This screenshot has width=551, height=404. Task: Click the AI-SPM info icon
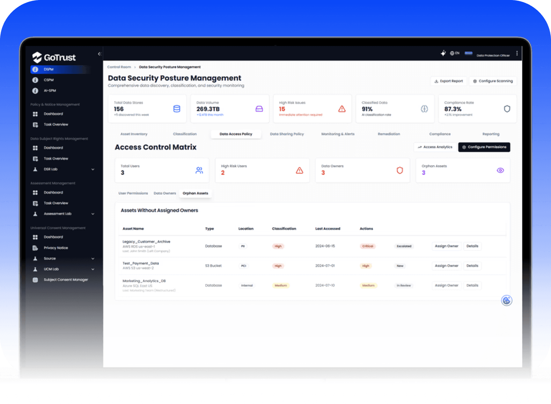pyautogui.click(x=35, y=91)
